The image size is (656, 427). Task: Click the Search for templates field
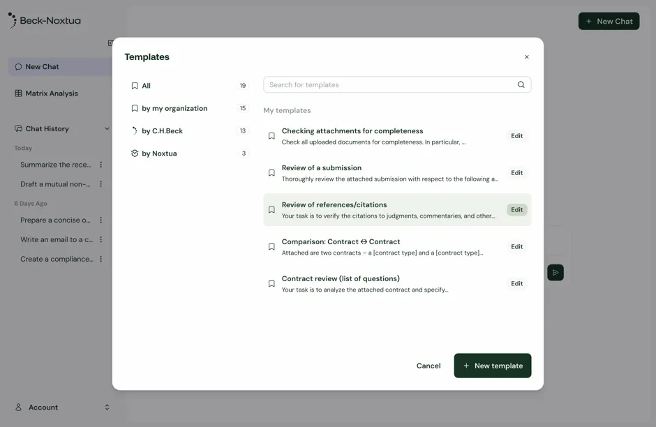pyautogui.click(x=397, y=84)
